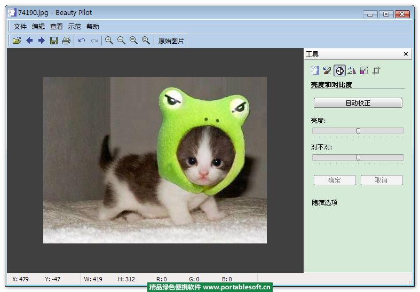Open an image file with the folder icon
Screen dimensions: 420x292
tap(17, 41)
